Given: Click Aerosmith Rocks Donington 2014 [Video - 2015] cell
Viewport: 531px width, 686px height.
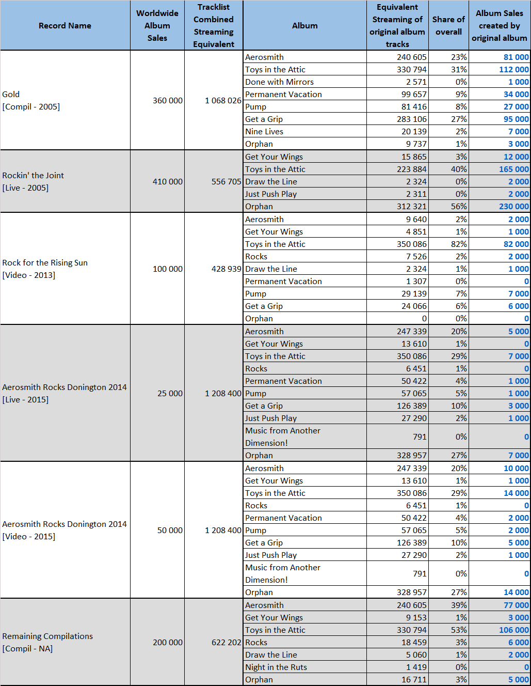Looking at the screenshot, I should click(x=65, y=530).
